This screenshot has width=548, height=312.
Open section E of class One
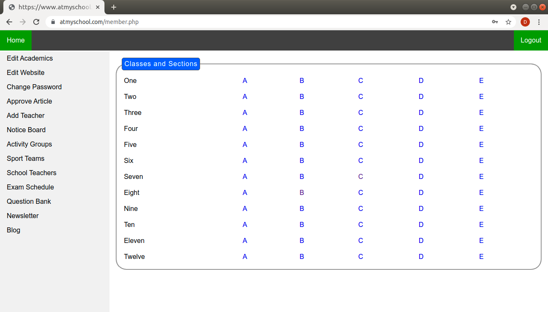(481, 81)
